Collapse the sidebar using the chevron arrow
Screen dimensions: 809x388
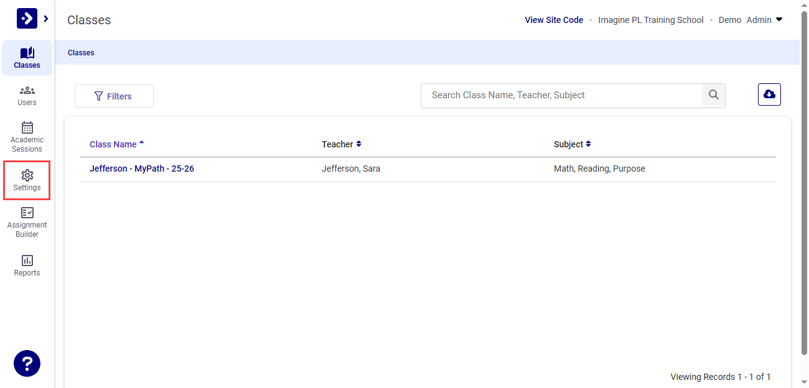pyautogui.click(x=45, y=18)
